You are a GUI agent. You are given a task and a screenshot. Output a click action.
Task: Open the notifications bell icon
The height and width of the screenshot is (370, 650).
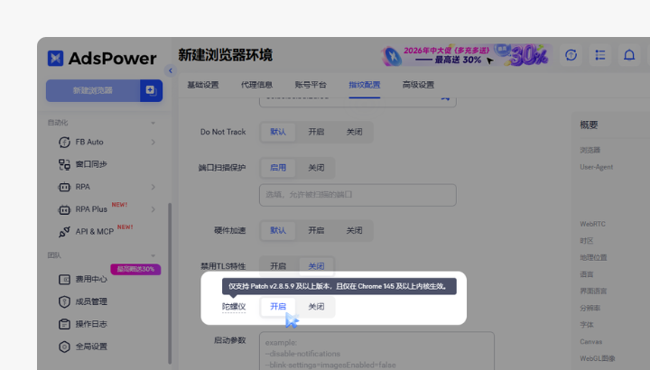point(629,55)
